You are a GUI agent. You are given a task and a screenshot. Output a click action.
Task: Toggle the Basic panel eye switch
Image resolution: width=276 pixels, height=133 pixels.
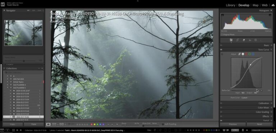pos(221,45)
